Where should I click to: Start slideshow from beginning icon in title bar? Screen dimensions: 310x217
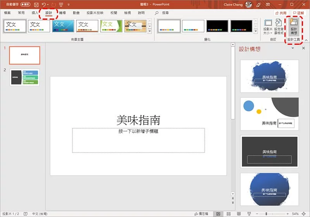point(61,5)
